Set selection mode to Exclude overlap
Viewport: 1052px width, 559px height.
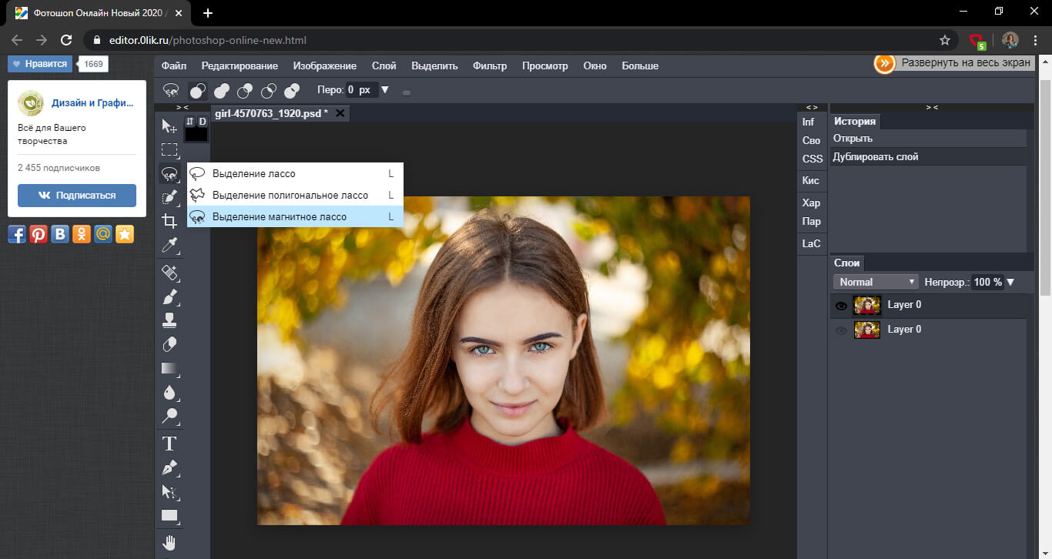pos(292,91)
